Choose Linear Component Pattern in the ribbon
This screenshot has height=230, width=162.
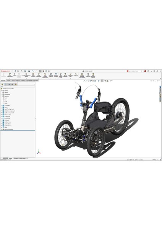(x=26, y=75)
